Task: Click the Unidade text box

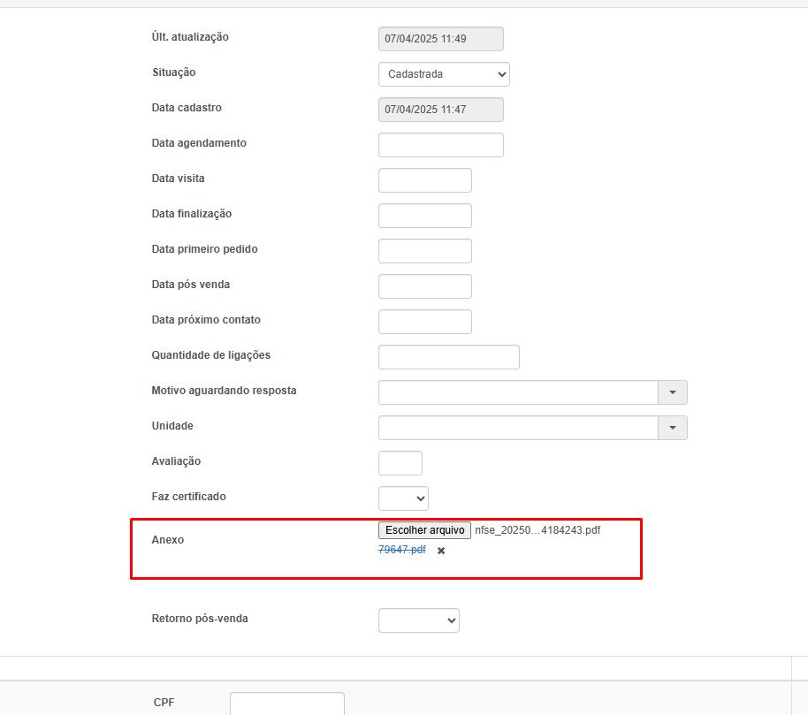Action: coord(518,428)
